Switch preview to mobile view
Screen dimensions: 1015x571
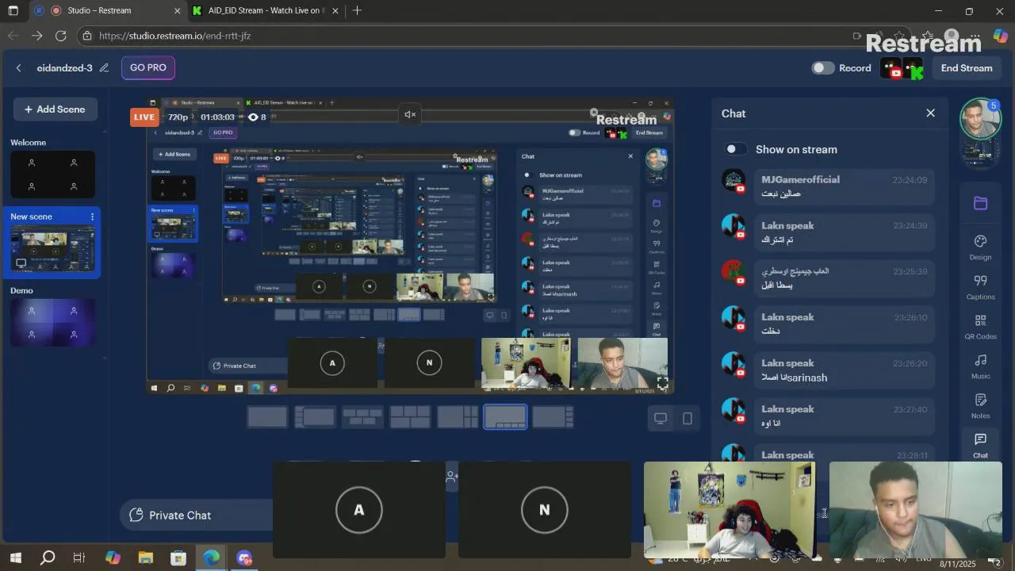pyautogui.click(x=688, y=418)
